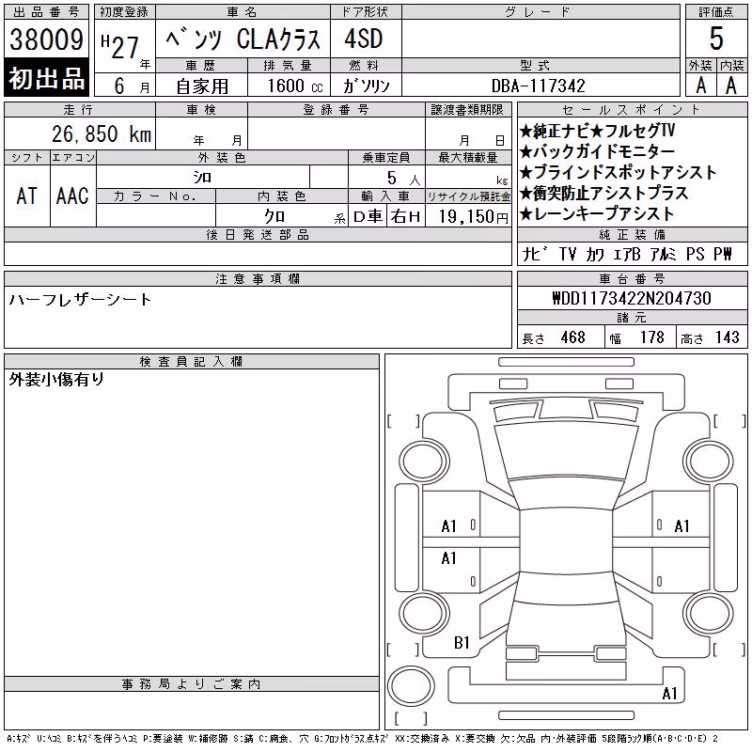
Task: Click the windshield area in diagram
Action: point(566,451)
